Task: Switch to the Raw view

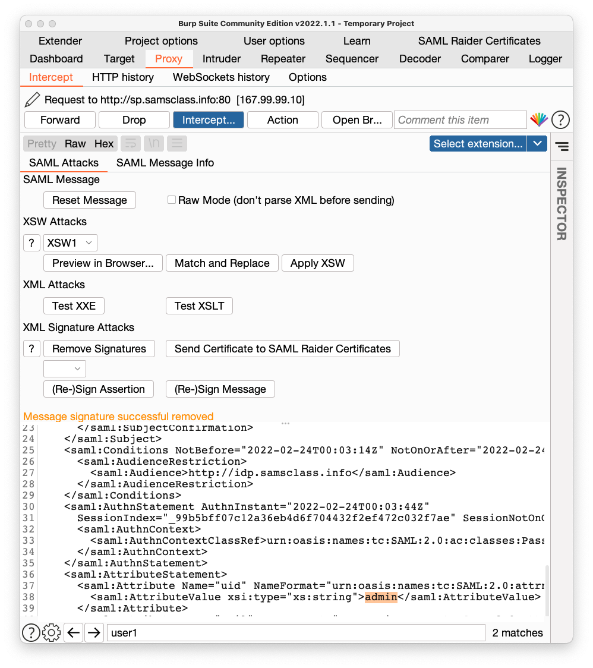Action: [x=75, y=144]
